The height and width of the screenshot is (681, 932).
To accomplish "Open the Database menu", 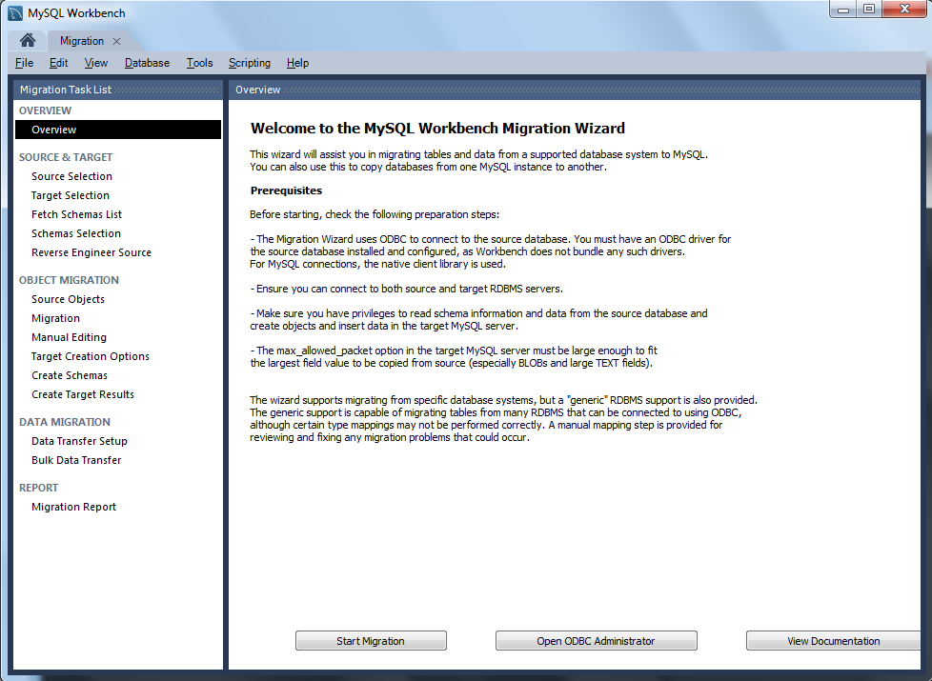I will (x=147, y=63).
